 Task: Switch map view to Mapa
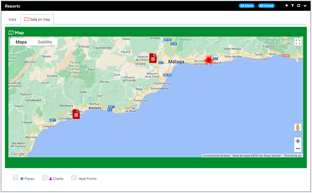(x=21, y=42)
